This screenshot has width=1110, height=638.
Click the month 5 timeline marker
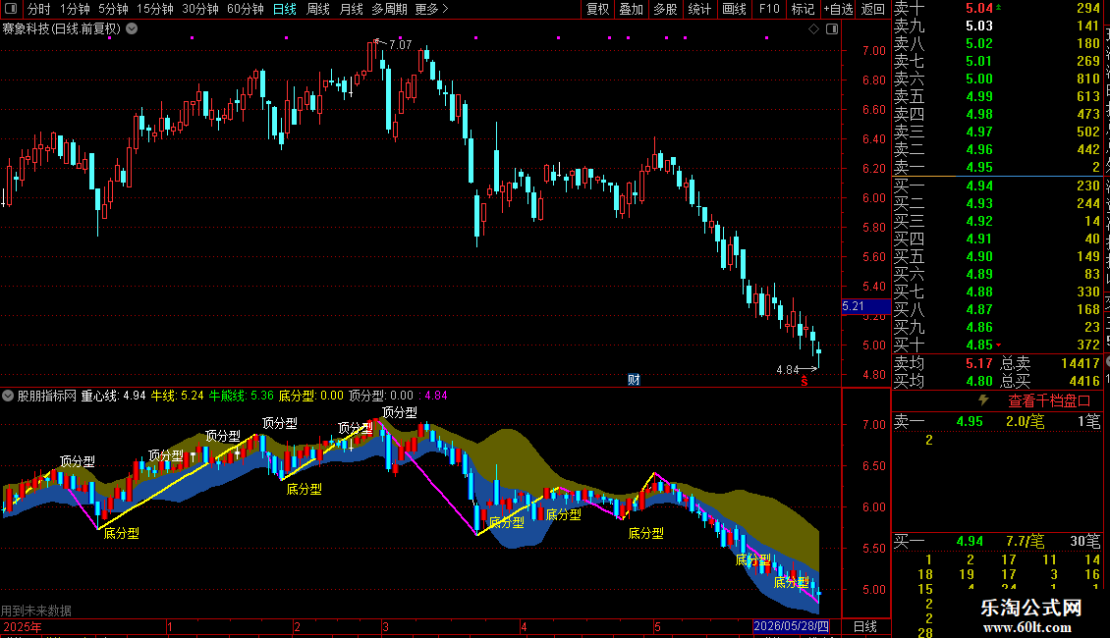pyautogui.click(x=657, y=626)
